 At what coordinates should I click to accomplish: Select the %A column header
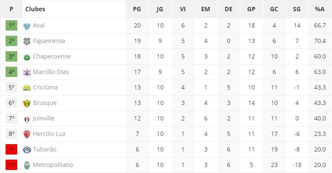[x=320, y=9]
